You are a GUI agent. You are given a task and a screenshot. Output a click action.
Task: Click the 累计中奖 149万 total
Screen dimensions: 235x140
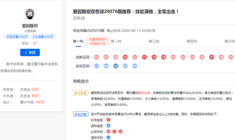(39, 102)
